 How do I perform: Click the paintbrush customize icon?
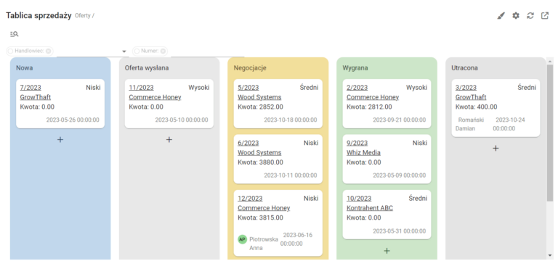pos(501,16)
